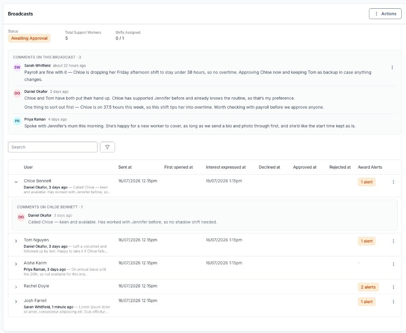
Task: Click the Award Alerts column header
Action: tap(370, 167)
